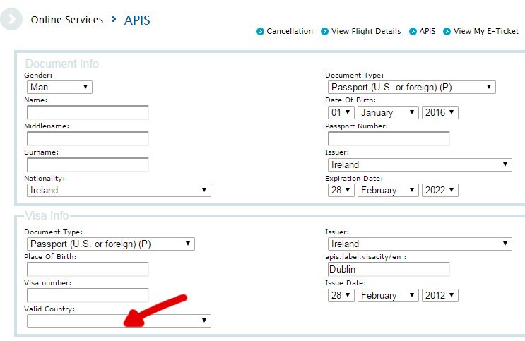525x341 pixels.
Task: Open the Issuer dropdown in Visa Info
Action: [x=420, y=244]
